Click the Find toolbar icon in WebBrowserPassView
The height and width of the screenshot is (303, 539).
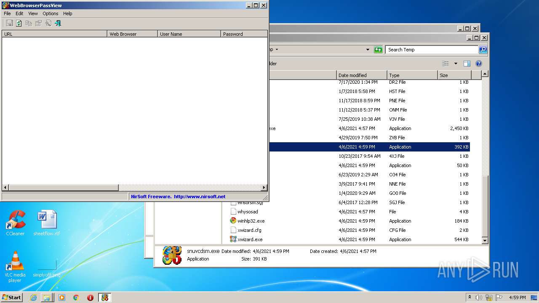tap(48, 23)
